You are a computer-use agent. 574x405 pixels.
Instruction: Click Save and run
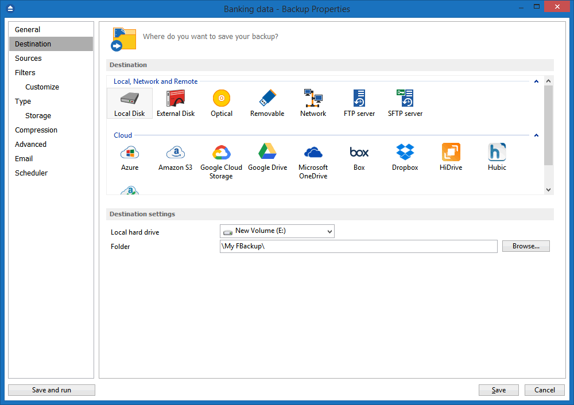(52, 390)
